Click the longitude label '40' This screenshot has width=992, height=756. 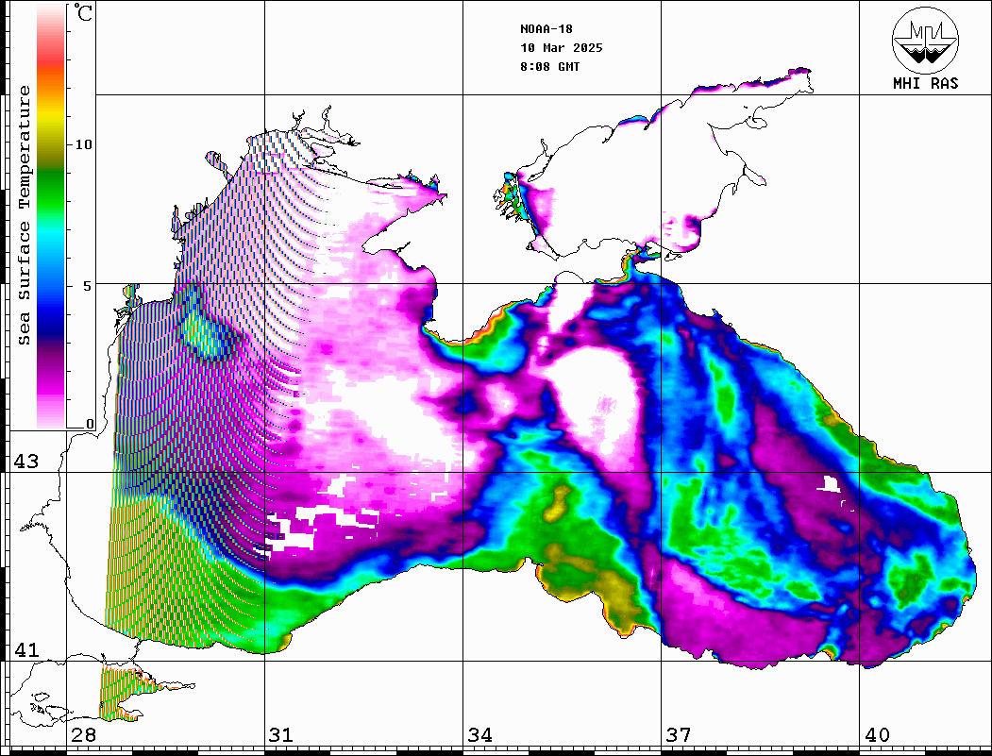pyautogui.click(x=877, y=735)
